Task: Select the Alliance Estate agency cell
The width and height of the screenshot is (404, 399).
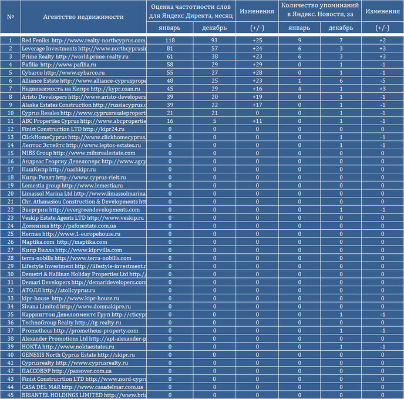Action: 83,81
